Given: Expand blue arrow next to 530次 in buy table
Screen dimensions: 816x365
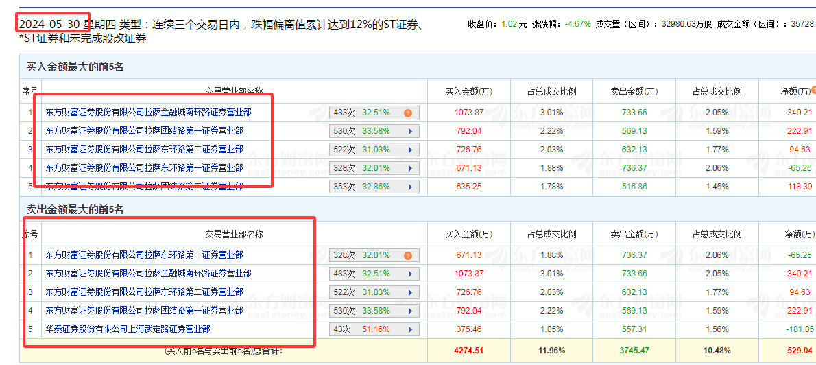Looking at the screenshot, I should pos(410,131).
